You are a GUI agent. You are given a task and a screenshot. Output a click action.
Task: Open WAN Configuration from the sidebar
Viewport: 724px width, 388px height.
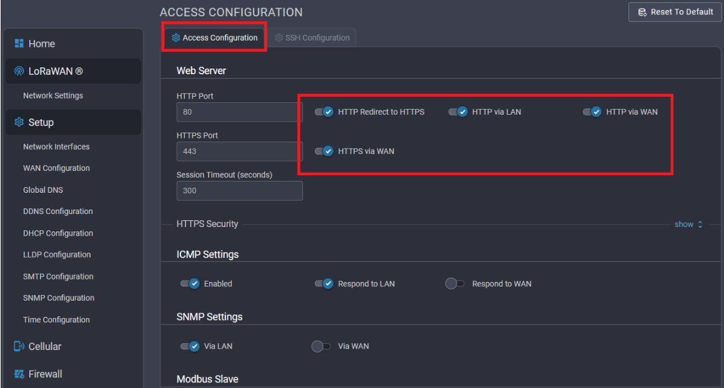click(56, 168)
